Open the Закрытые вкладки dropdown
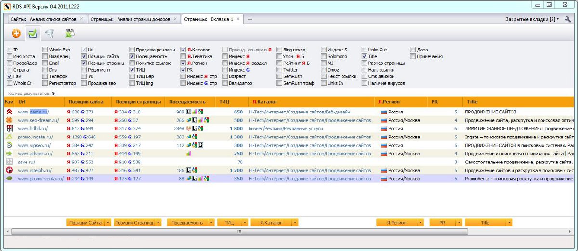Image resolution: width=578 pixels, height=251 pixels. (532, 19)
